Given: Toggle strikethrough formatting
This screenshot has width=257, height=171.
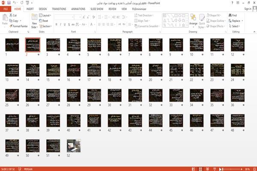Looking at the screenshot, I should point(73,24).
